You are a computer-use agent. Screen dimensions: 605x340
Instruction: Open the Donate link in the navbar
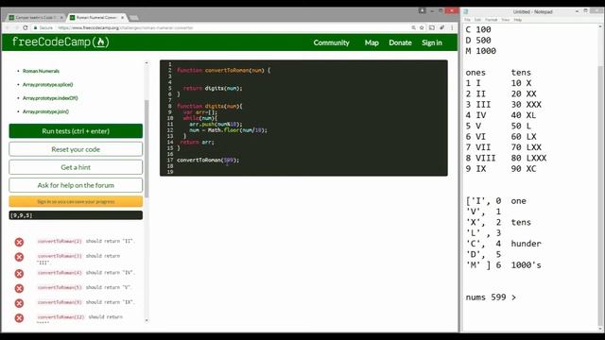(x=400, y=42)
